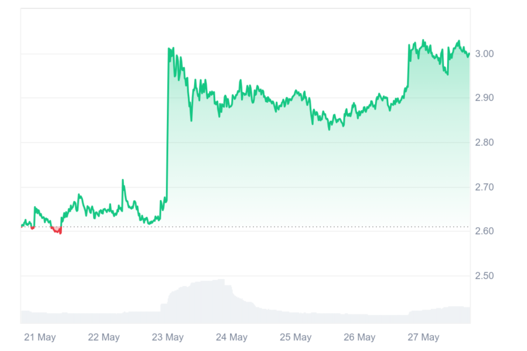This screenshot has height=351, width=527.
Task: Click the 2.60 price axis label
Action: coord(484,231)
